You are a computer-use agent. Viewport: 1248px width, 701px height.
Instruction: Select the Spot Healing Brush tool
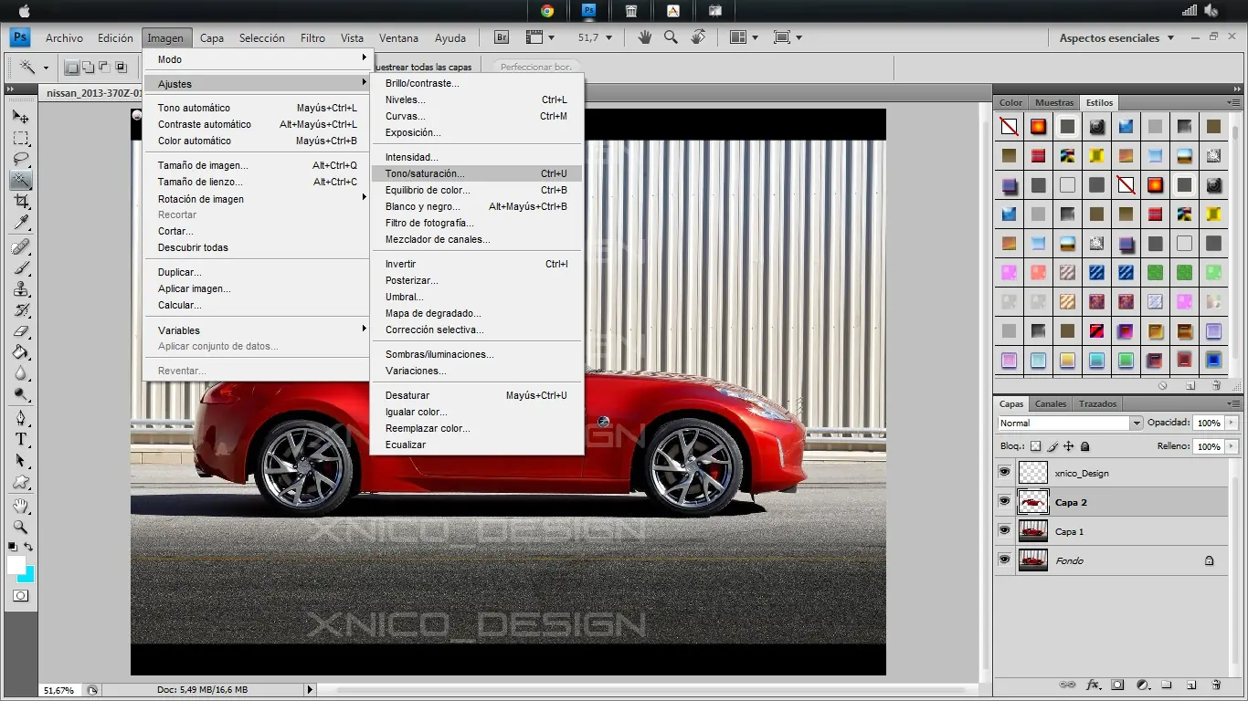[x=20, y=247]
